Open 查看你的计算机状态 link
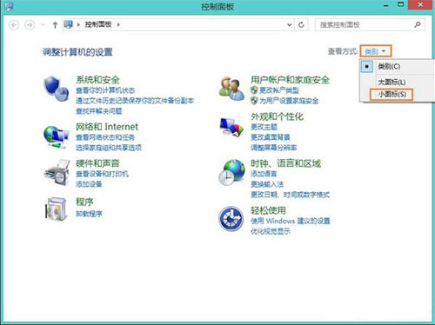 (105, 90)
